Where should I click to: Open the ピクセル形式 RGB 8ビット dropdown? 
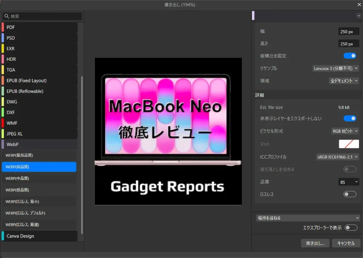345,131
